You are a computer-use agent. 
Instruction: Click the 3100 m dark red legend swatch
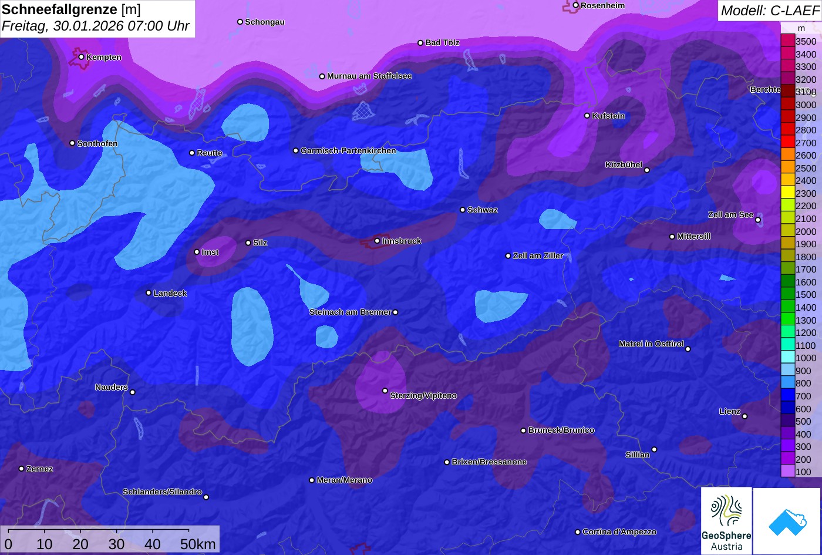(x=788, y=92)
